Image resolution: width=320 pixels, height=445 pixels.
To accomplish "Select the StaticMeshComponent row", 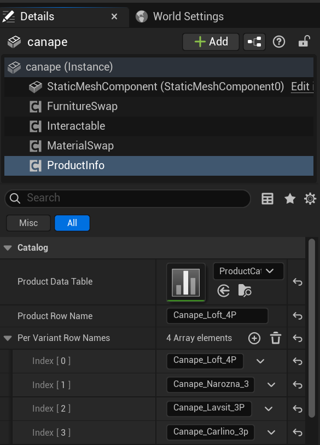I will [x=159, y=87].
